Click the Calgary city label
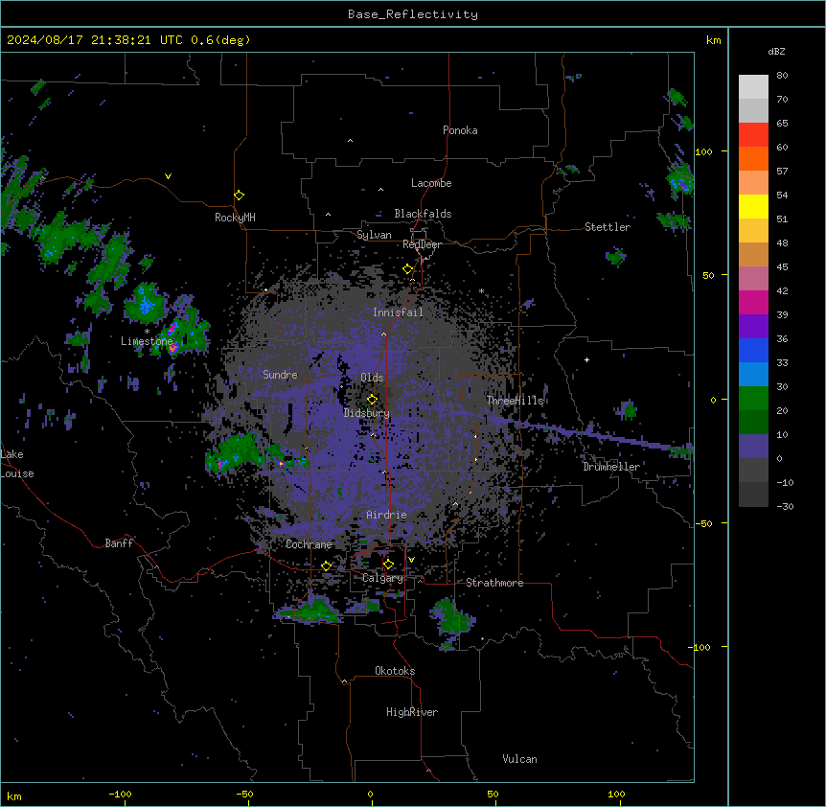The image size is (826, 807). [382, 578]
